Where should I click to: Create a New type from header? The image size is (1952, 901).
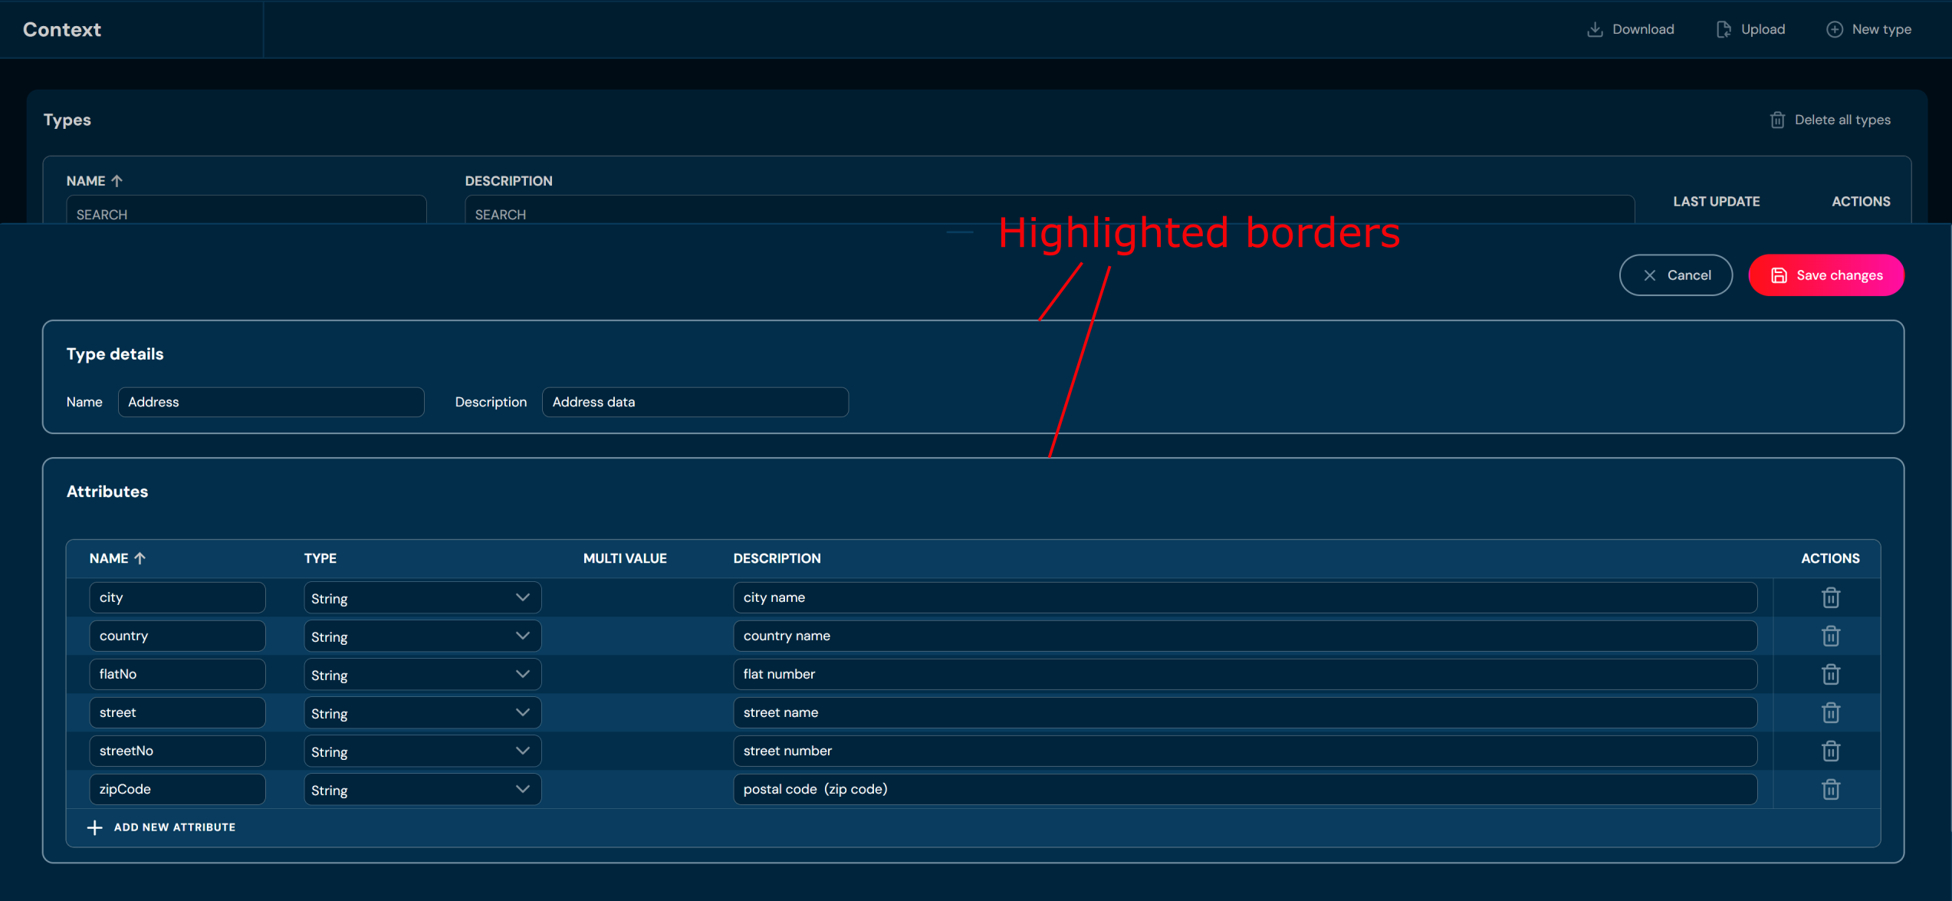pyautogui.click(x=1868, y=29)
